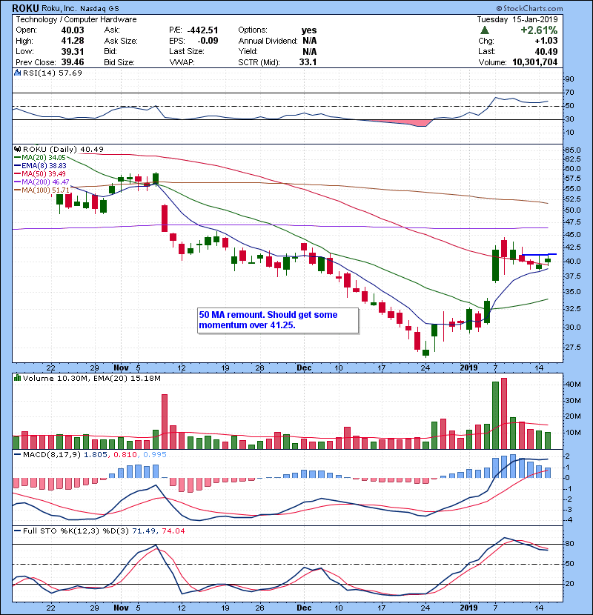
Task: Click the Last Size label
Action: [186, 51]
